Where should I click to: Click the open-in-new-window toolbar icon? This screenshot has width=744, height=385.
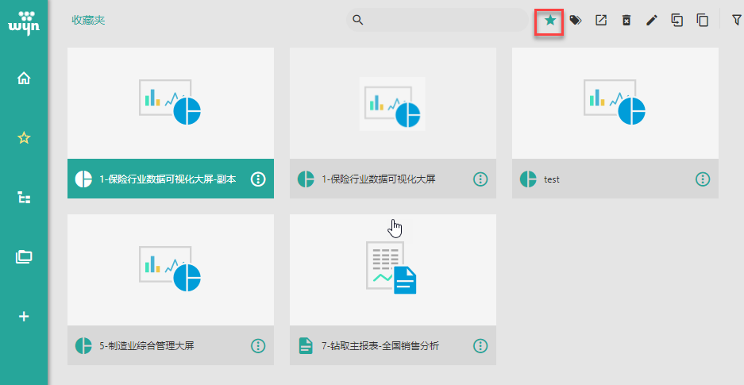click(601, 21)
